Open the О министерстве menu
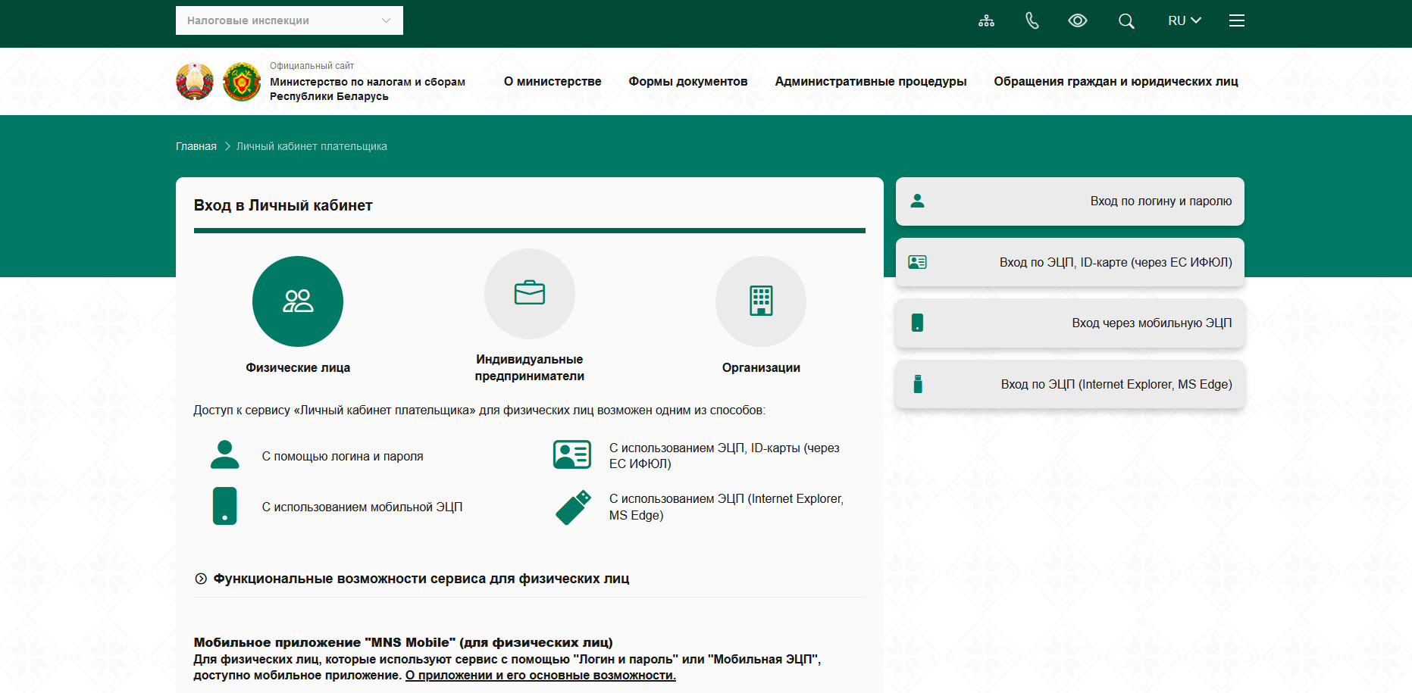 552,82
